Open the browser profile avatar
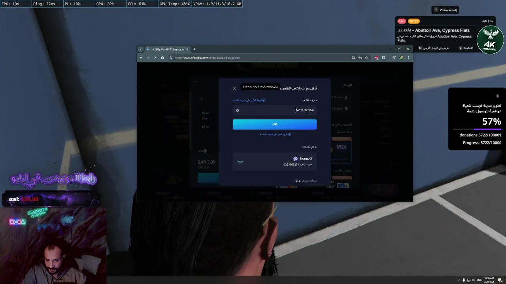This screenshot has width=506, height=284. [x=401, y=58]
